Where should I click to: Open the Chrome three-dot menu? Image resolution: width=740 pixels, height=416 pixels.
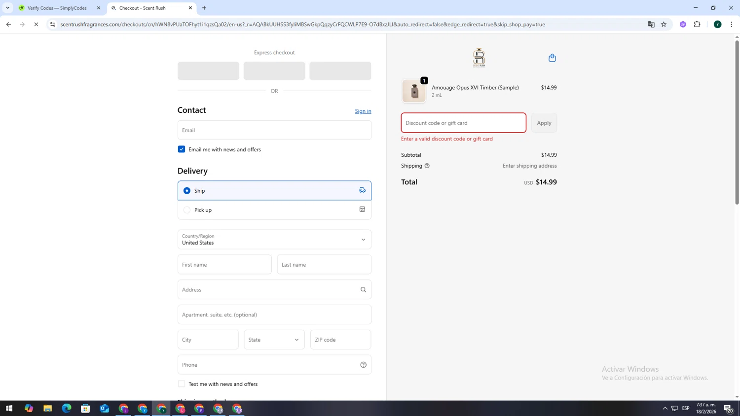731,24
